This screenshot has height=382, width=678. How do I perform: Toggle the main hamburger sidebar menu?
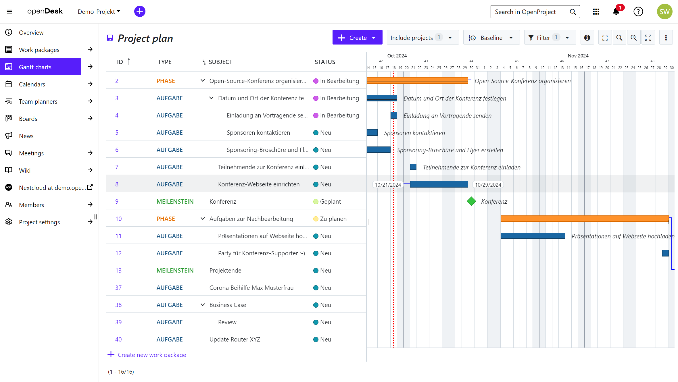(x=9, y=12)
